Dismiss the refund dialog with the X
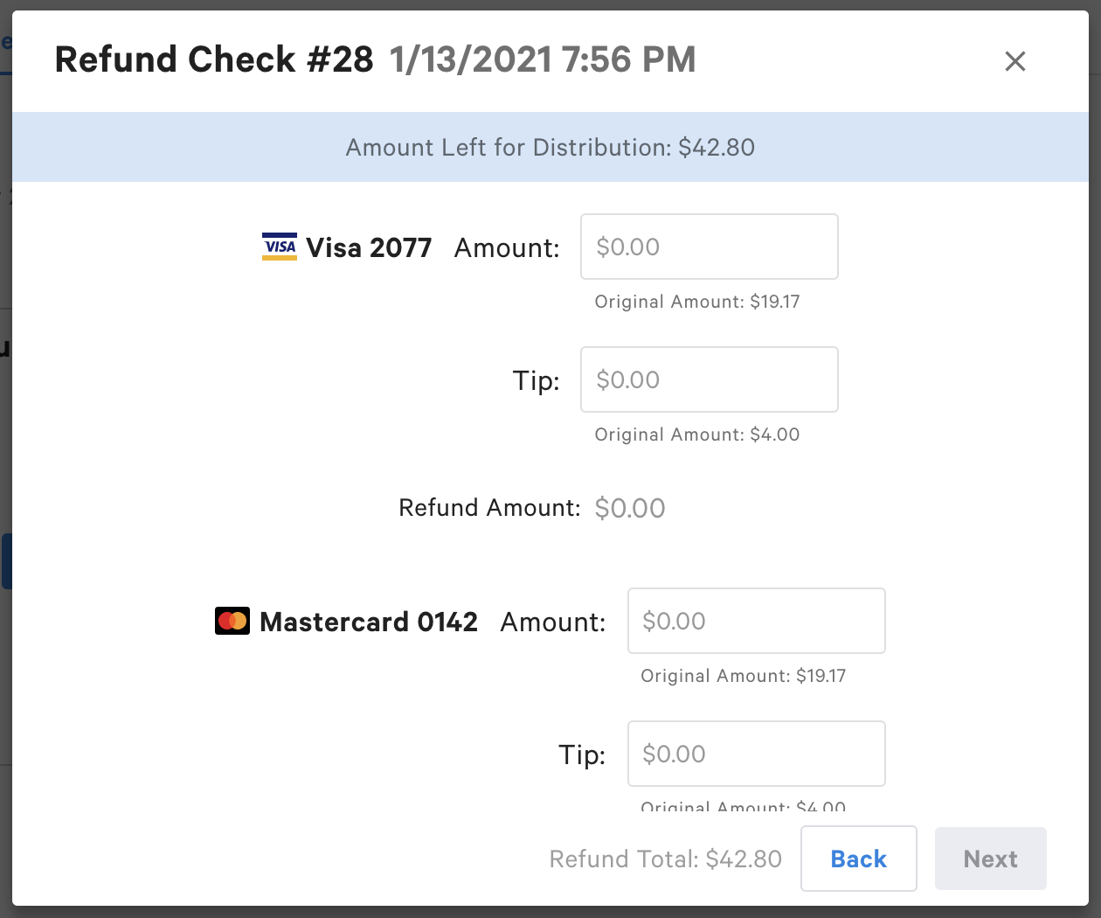Image resolution: width=1101 pixels, height=918 pixels. pyautogui.click(x=1014, y=61)
